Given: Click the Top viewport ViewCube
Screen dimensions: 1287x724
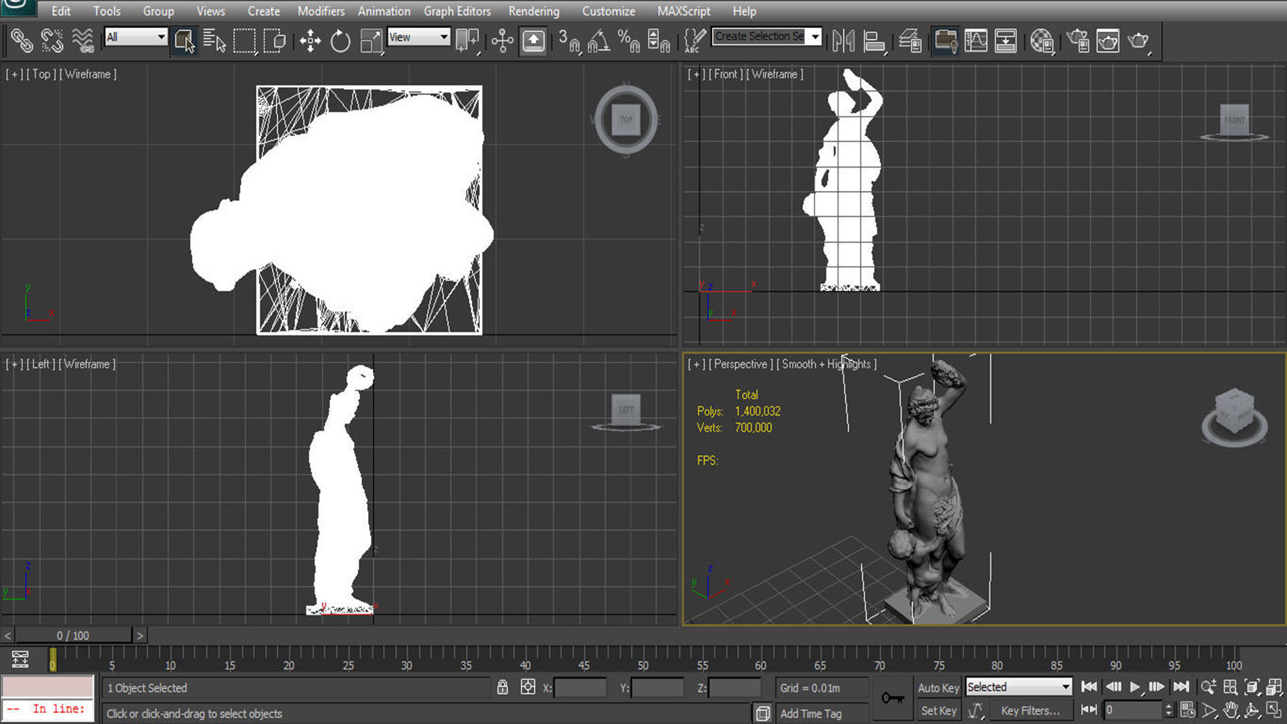Looking at the screenshot, I should coord(626,120).
